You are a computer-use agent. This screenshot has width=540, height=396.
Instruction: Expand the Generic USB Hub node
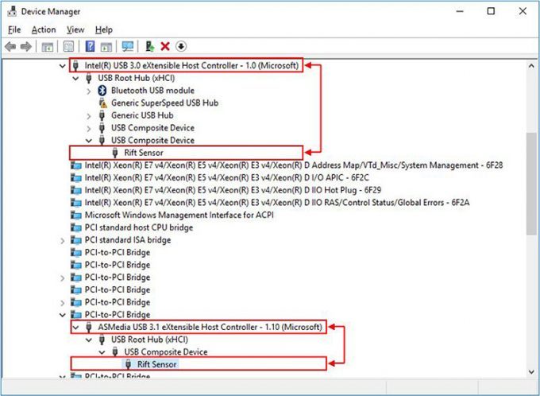[x=89, y=115]
